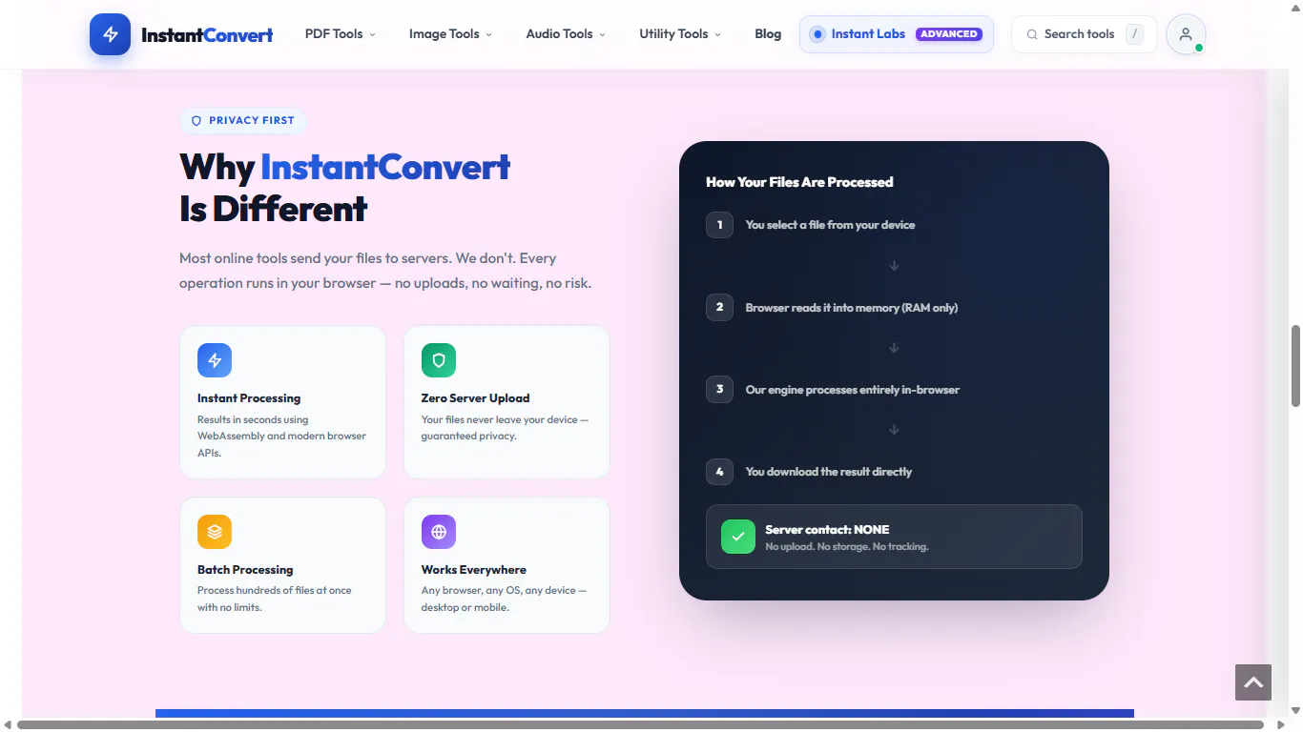Click the orange layers Batch Processing icon
The image size is (1303, 732).
click(215, 532)
